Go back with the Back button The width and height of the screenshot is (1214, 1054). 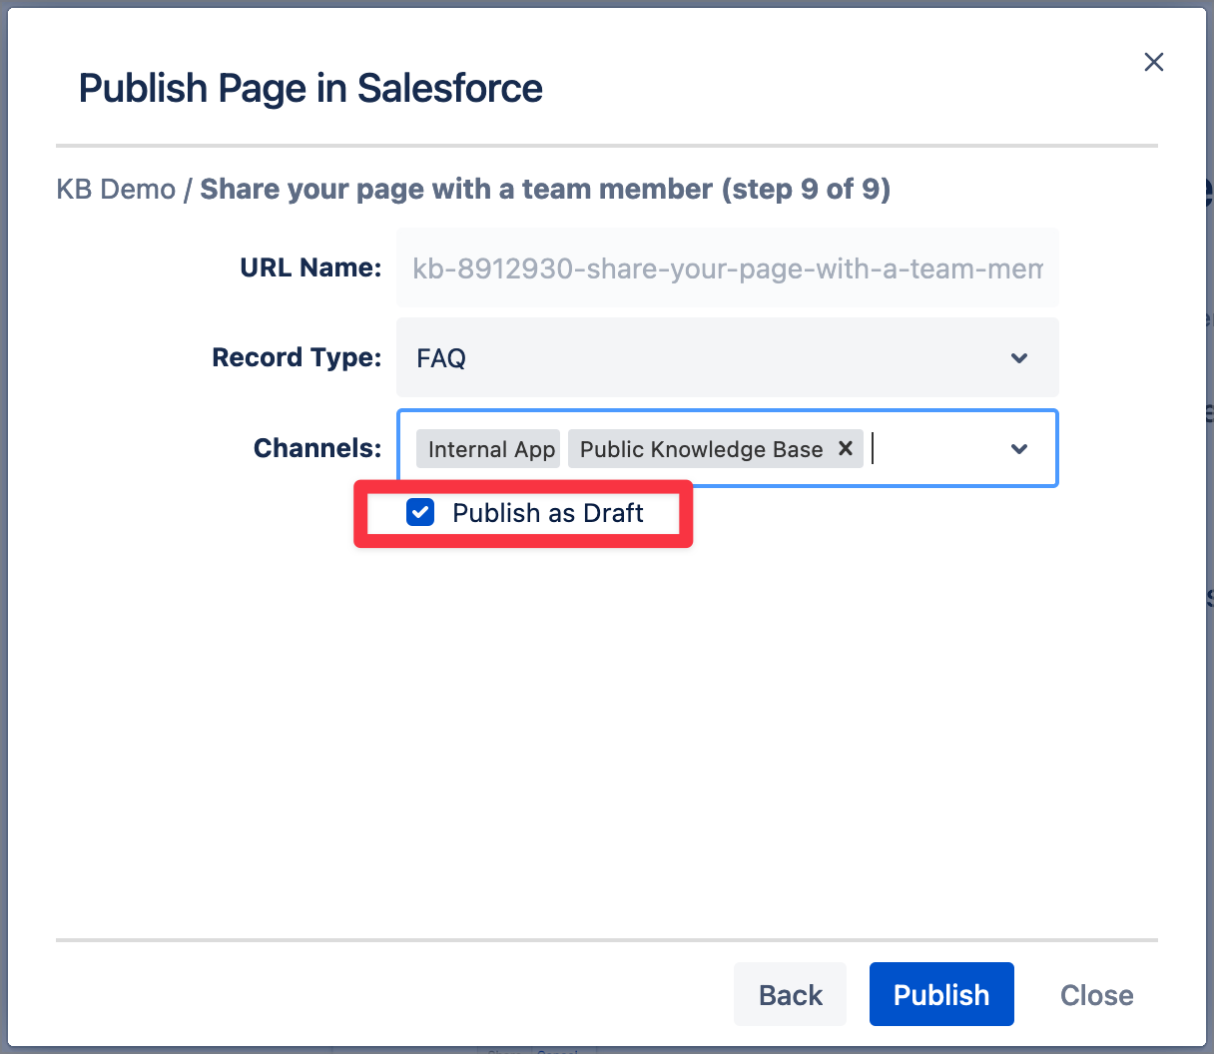pos(790,994)
